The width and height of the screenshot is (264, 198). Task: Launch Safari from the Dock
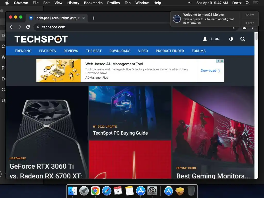(107, 191)
